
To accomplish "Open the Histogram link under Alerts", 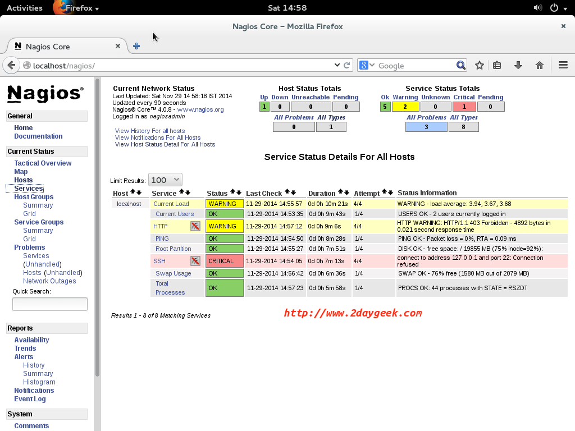I will tap(39, 382).
